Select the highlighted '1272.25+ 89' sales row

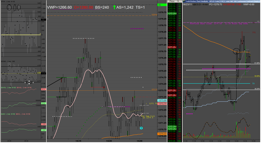(174, 13)
